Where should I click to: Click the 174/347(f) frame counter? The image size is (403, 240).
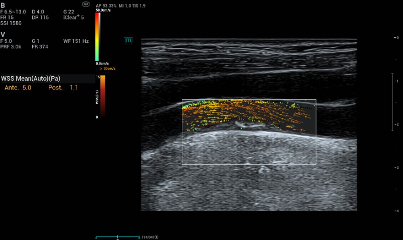point(150,236)
